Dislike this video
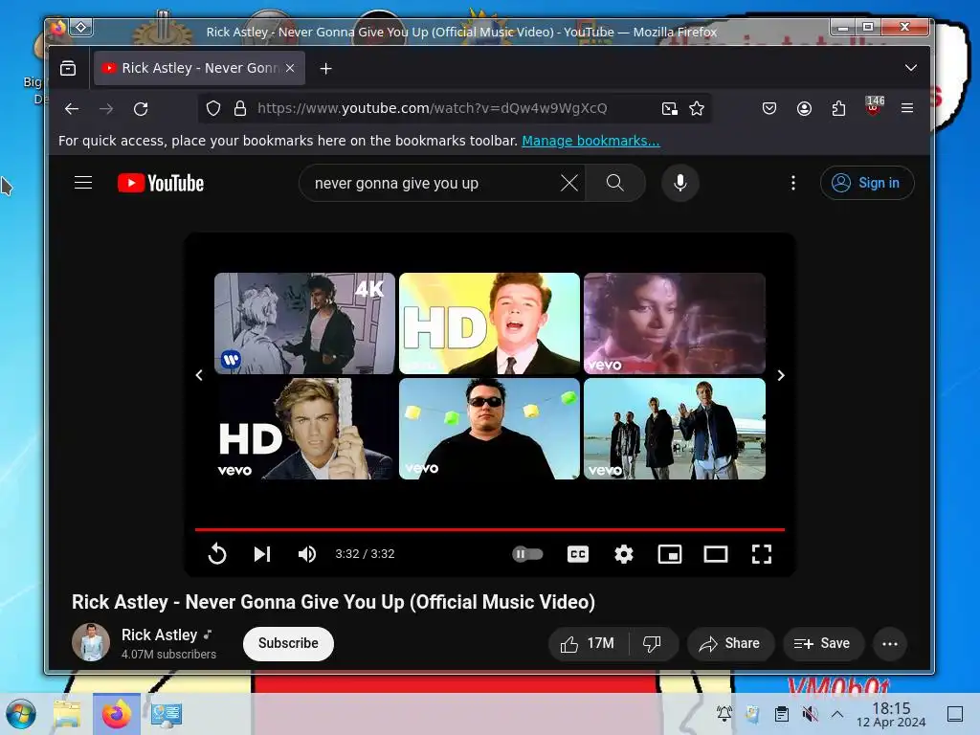Screen dimensions: 980x735 pos(653,644)
